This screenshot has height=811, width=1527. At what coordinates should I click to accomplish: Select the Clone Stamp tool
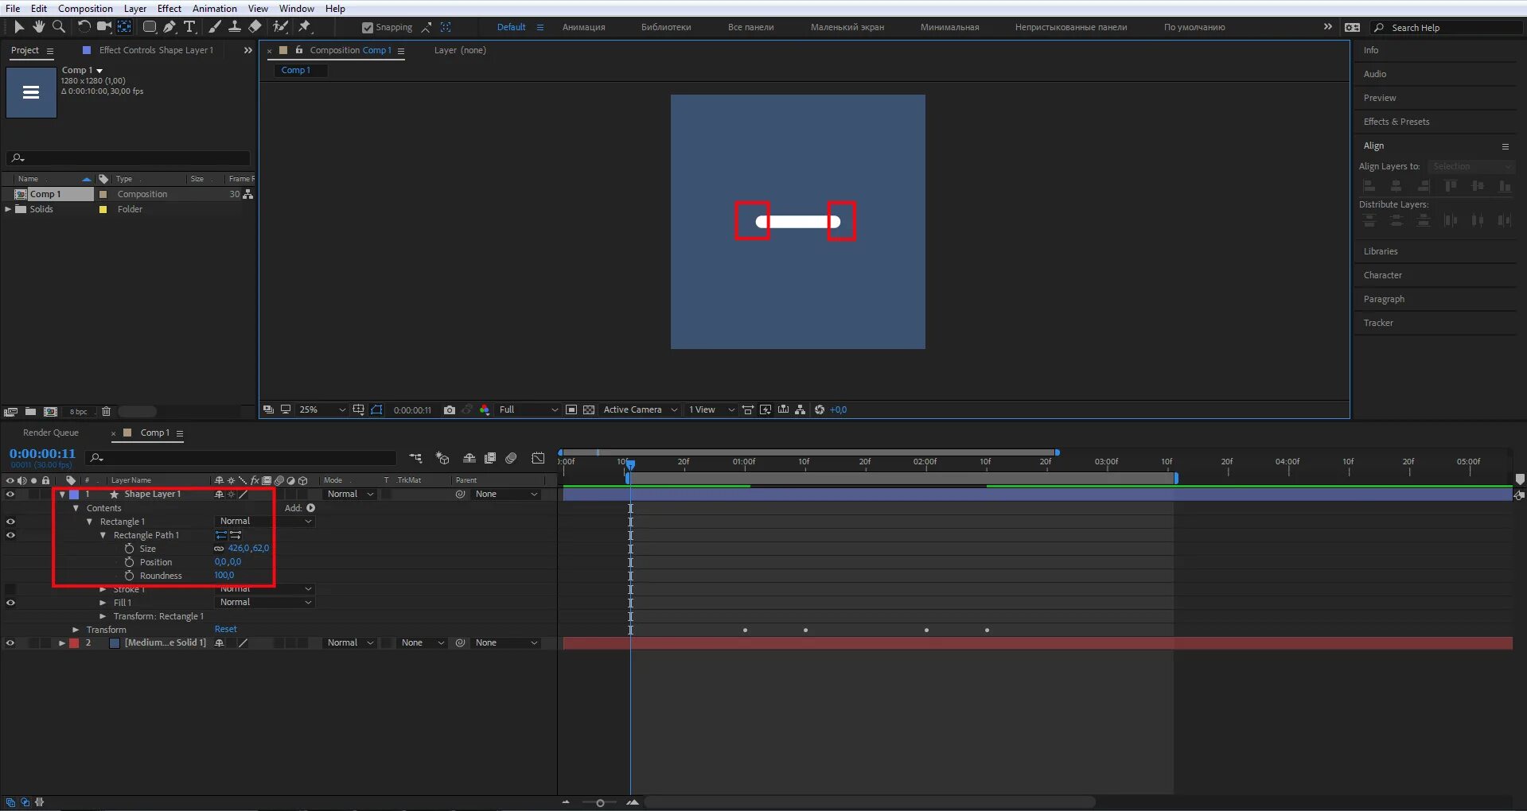click(235, 27)
